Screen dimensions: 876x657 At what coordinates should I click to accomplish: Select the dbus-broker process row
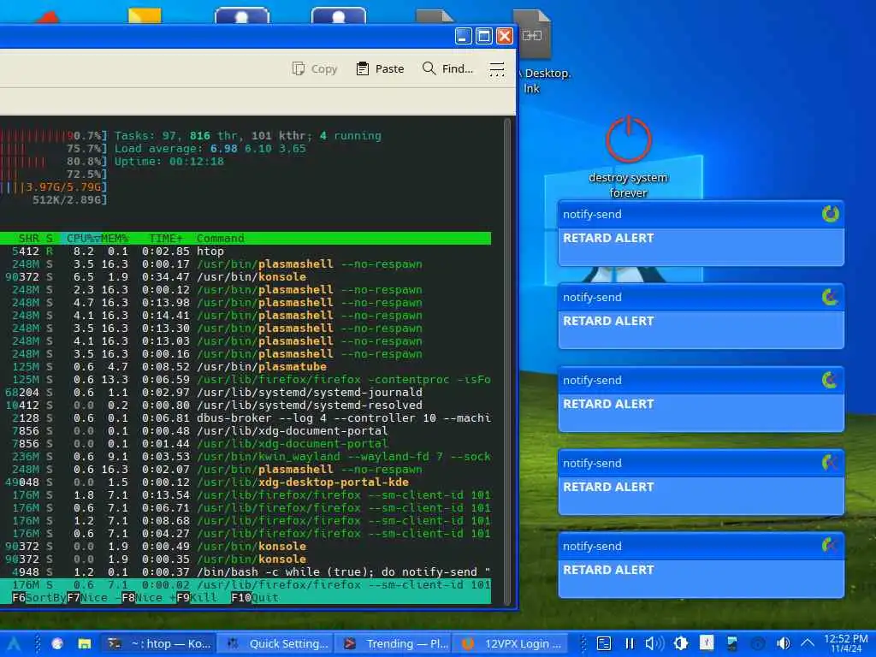coord(246,418)
